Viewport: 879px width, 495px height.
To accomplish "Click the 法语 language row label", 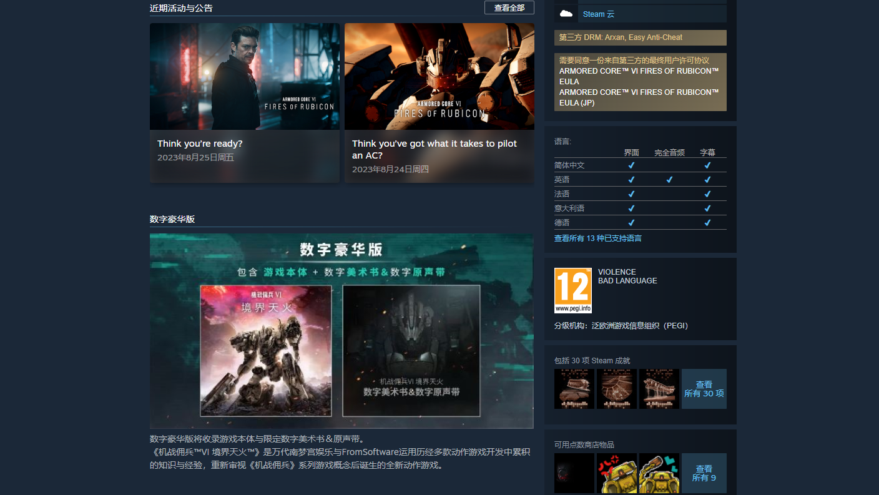I will click(562, 194).
